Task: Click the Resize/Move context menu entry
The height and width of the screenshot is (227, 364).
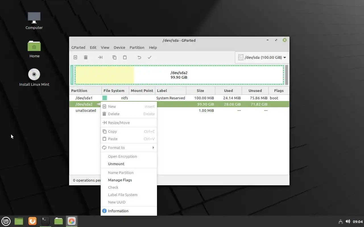Action: (129, 123)
